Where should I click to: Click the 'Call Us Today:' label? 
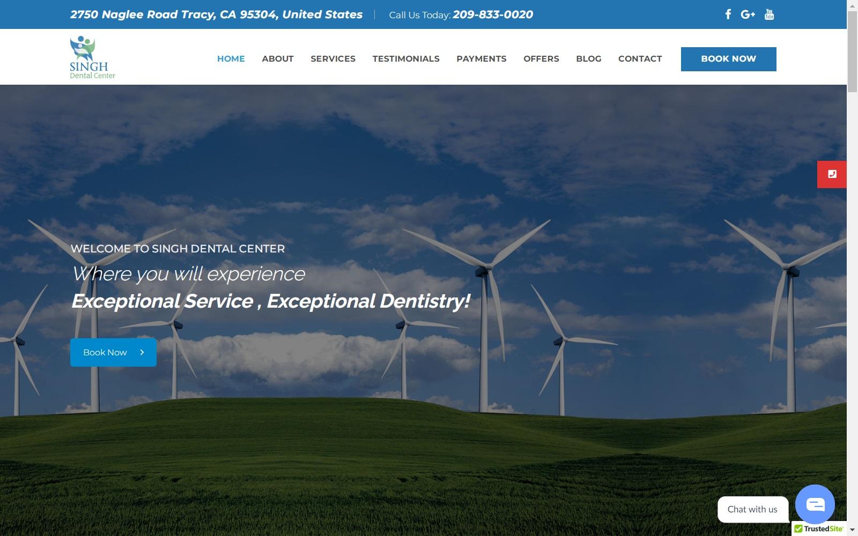(x=419, y=15)
